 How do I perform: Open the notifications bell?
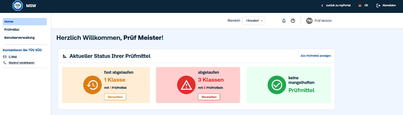pyautogui.click(x=284, y=21)
